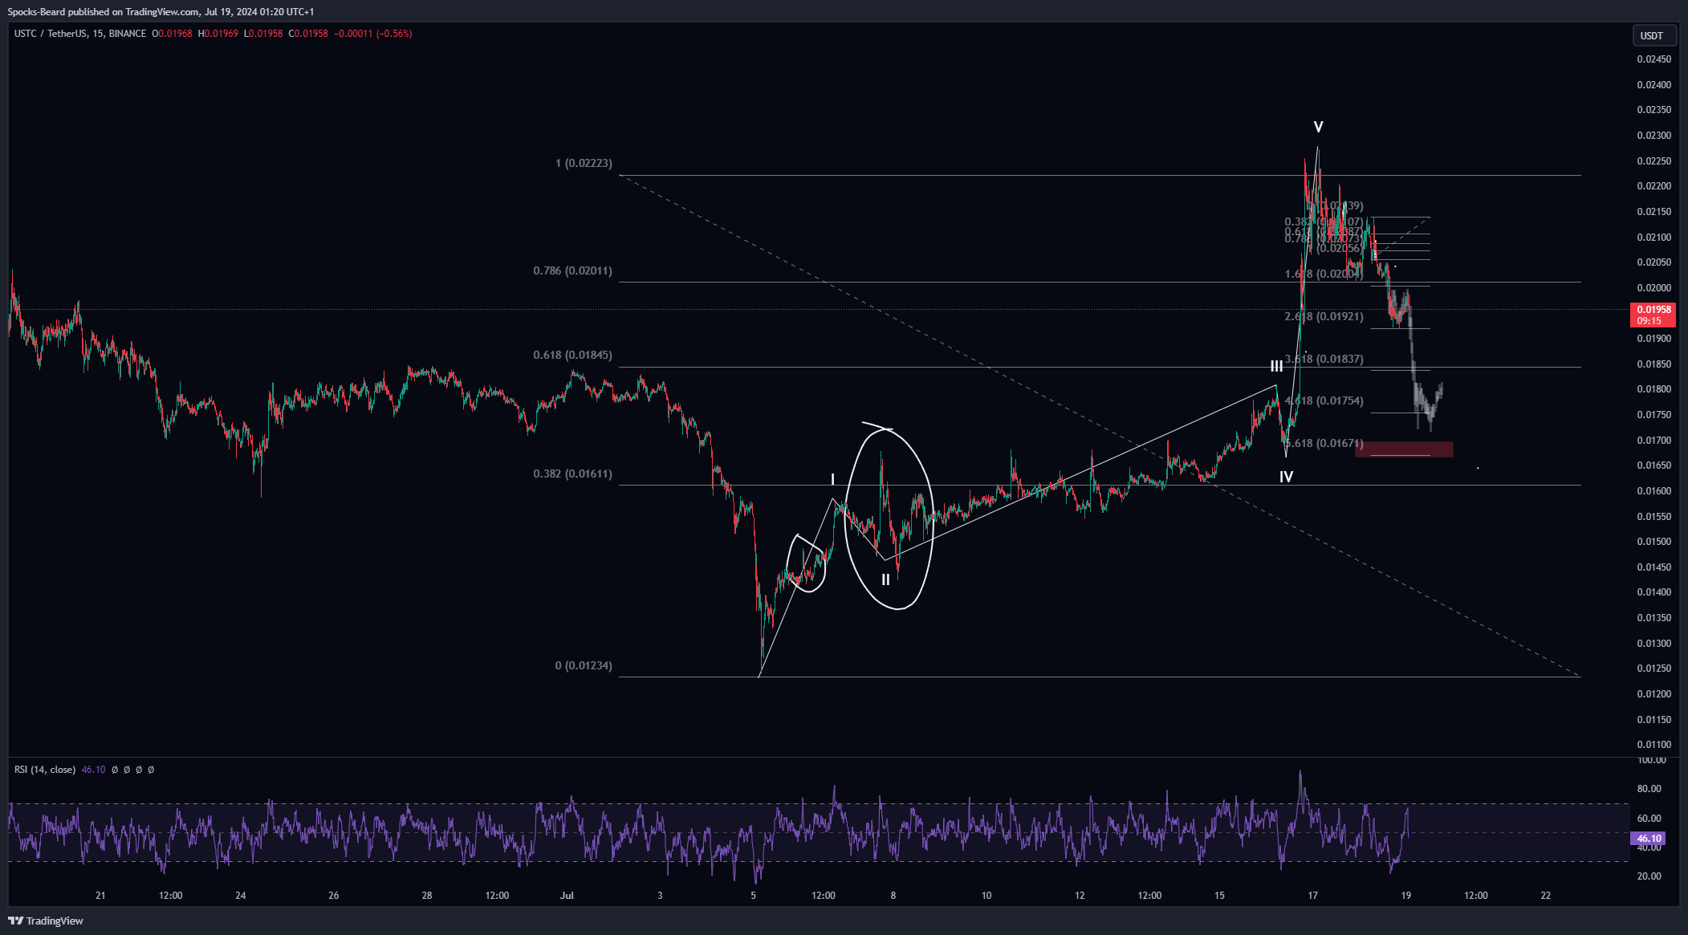The height and width of the screenshot is (935, 1688).
Task: Click the 2.618 (0.01921) extension label
Action: pyautogui.click(x=1324, y=316)
